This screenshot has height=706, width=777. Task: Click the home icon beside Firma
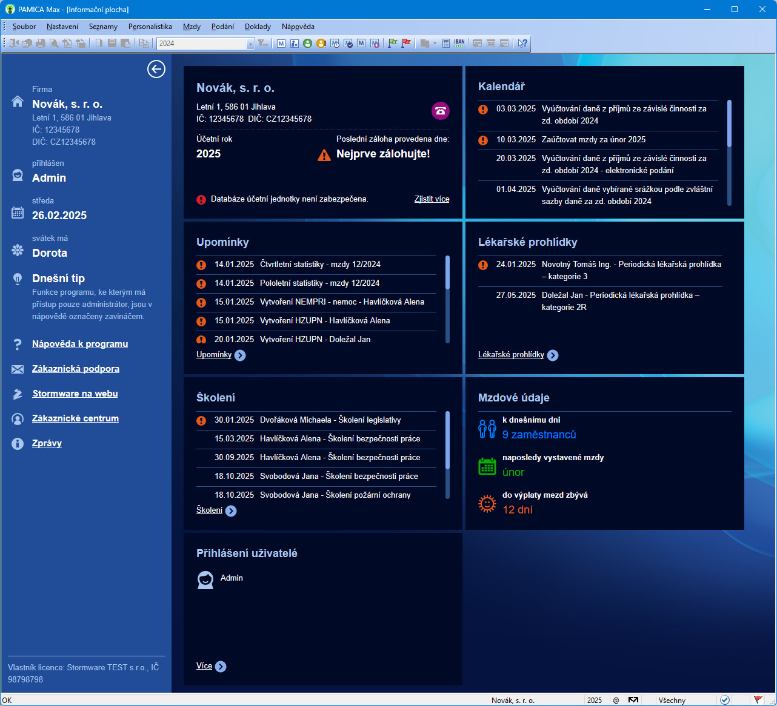point(18,102)
